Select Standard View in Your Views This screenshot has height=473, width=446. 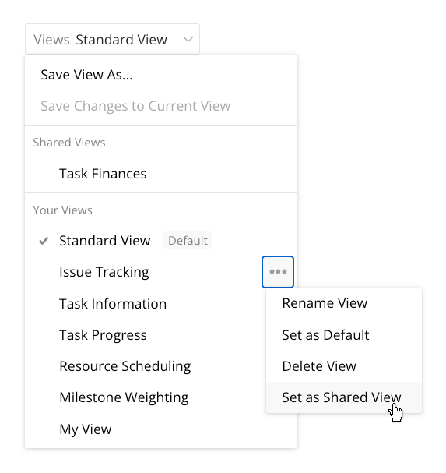104,241
